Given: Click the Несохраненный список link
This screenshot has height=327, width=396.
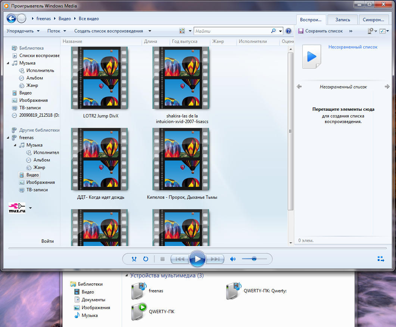Looking at the screenshot, I should [x=353, y=47].
